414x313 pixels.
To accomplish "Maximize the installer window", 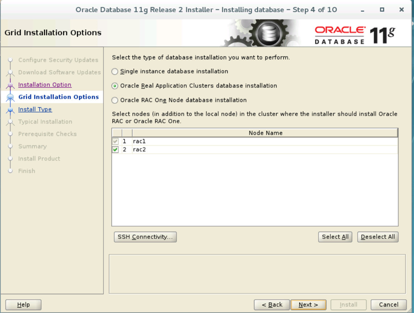I will (x=382, y=10).
